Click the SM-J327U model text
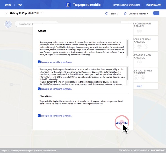Viewport: 166px width, 153px height. pyautogui.click(x=33, y=13)
